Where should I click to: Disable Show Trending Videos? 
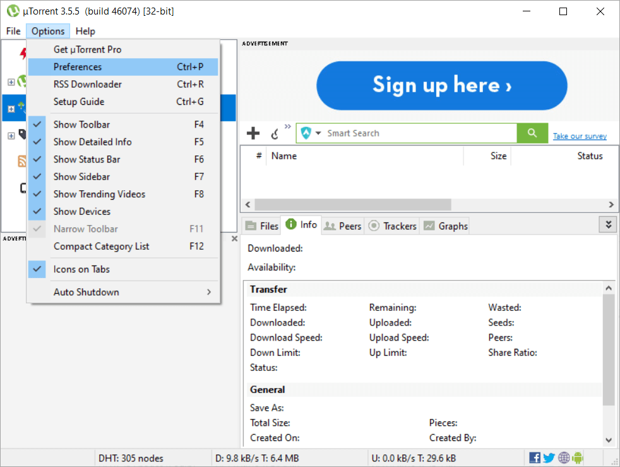[x=99, y=194]
